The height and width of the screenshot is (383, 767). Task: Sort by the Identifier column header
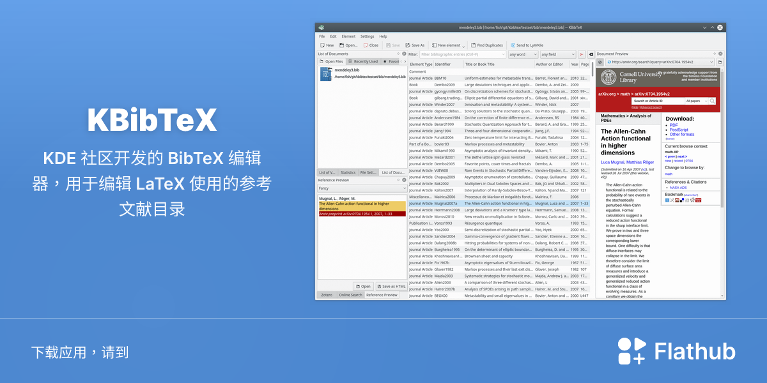point(448,64)
